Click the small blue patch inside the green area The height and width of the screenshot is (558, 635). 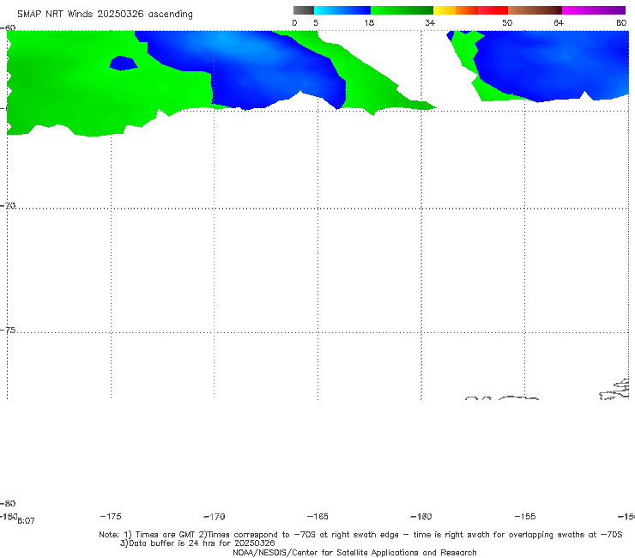click(123, 64)
